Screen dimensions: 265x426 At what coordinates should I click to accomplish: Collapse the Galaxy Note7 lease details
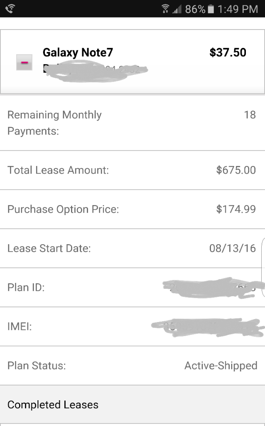[x=24, y=62]
